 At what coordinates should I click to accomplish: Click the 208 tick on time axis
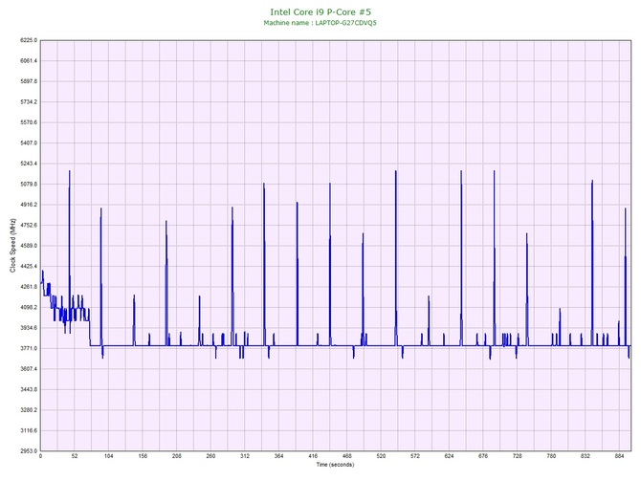[x=177, y=456]
